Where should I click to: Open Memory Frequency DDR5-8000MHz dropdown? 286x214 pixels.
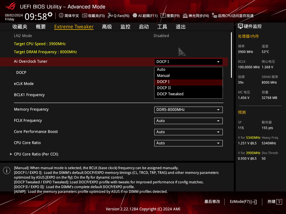point(189,110)
